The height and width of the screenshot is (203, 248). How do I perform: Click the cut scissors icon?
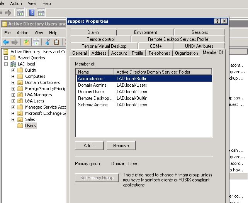(x=48, y=42)
